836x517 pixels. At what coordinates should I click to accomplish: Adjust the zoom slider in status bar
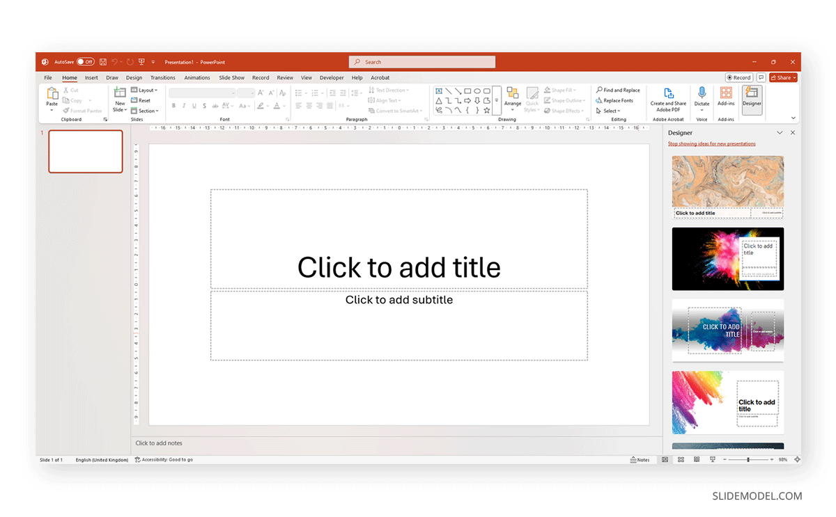tap(748, 460)
